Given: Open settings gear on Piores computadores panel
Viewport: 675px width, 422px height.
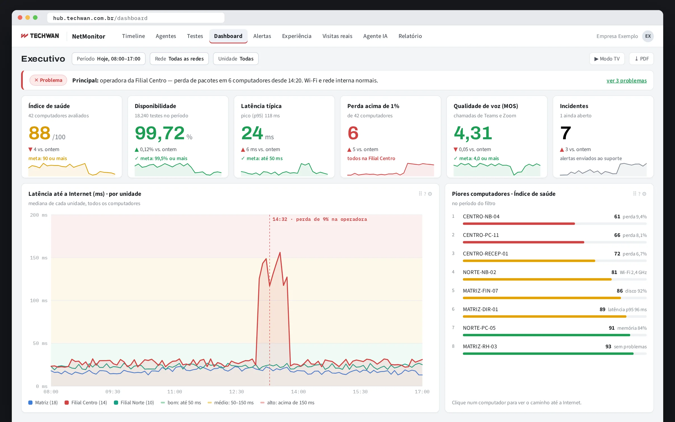Looking at the screenshot, I should coord(644,194).
